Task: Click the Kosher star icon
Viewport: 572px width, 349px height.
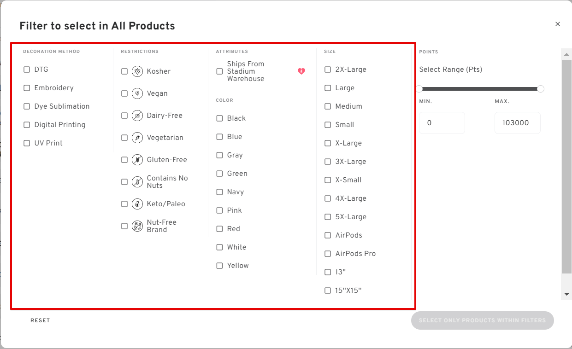Action: point(137,71)
